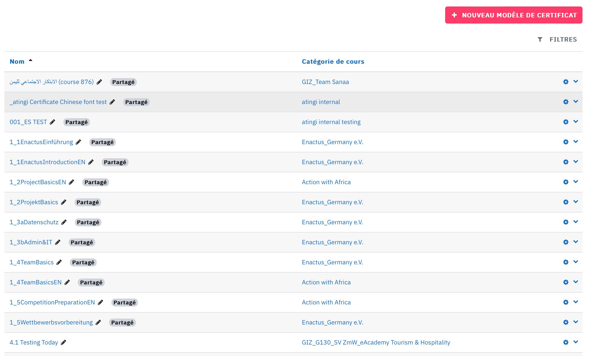Open GIZ_G130_SV ZmW_eAcademy Tourism & Hospitality link
Screen dimensions: 589x356
pos(376,342)
